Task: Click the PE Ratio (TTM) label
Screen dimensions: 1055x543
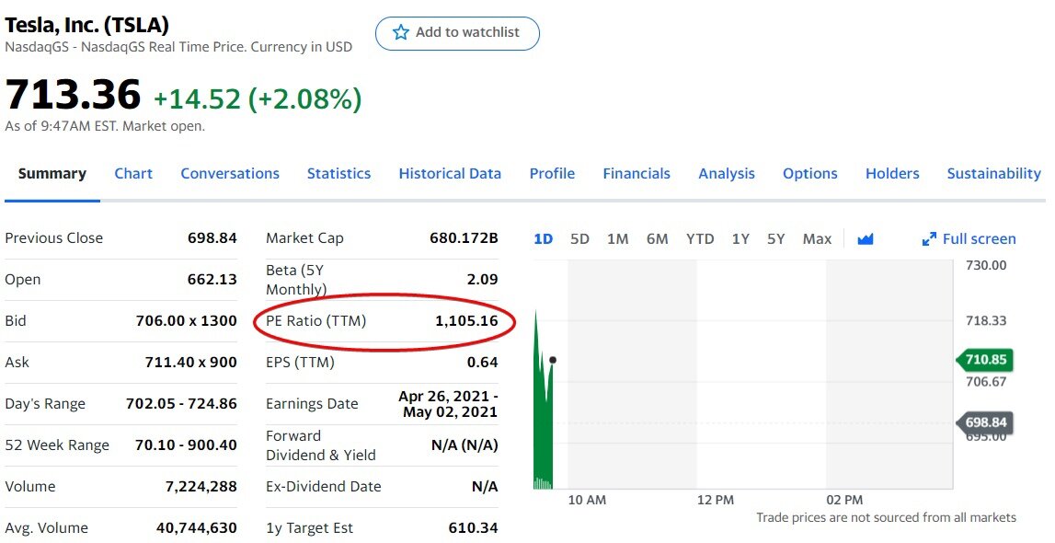Action: [316, 321]
